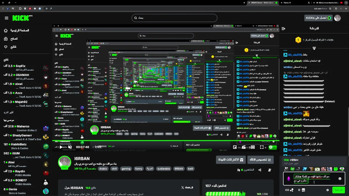Image resolution: width=349 pixels, height=196 pixels.
Task: Click the follow user icon beside share
Action: [269, 170]
